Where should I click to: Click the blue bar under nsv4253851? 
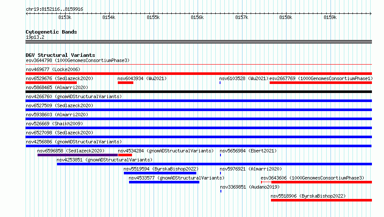(214, 164)
